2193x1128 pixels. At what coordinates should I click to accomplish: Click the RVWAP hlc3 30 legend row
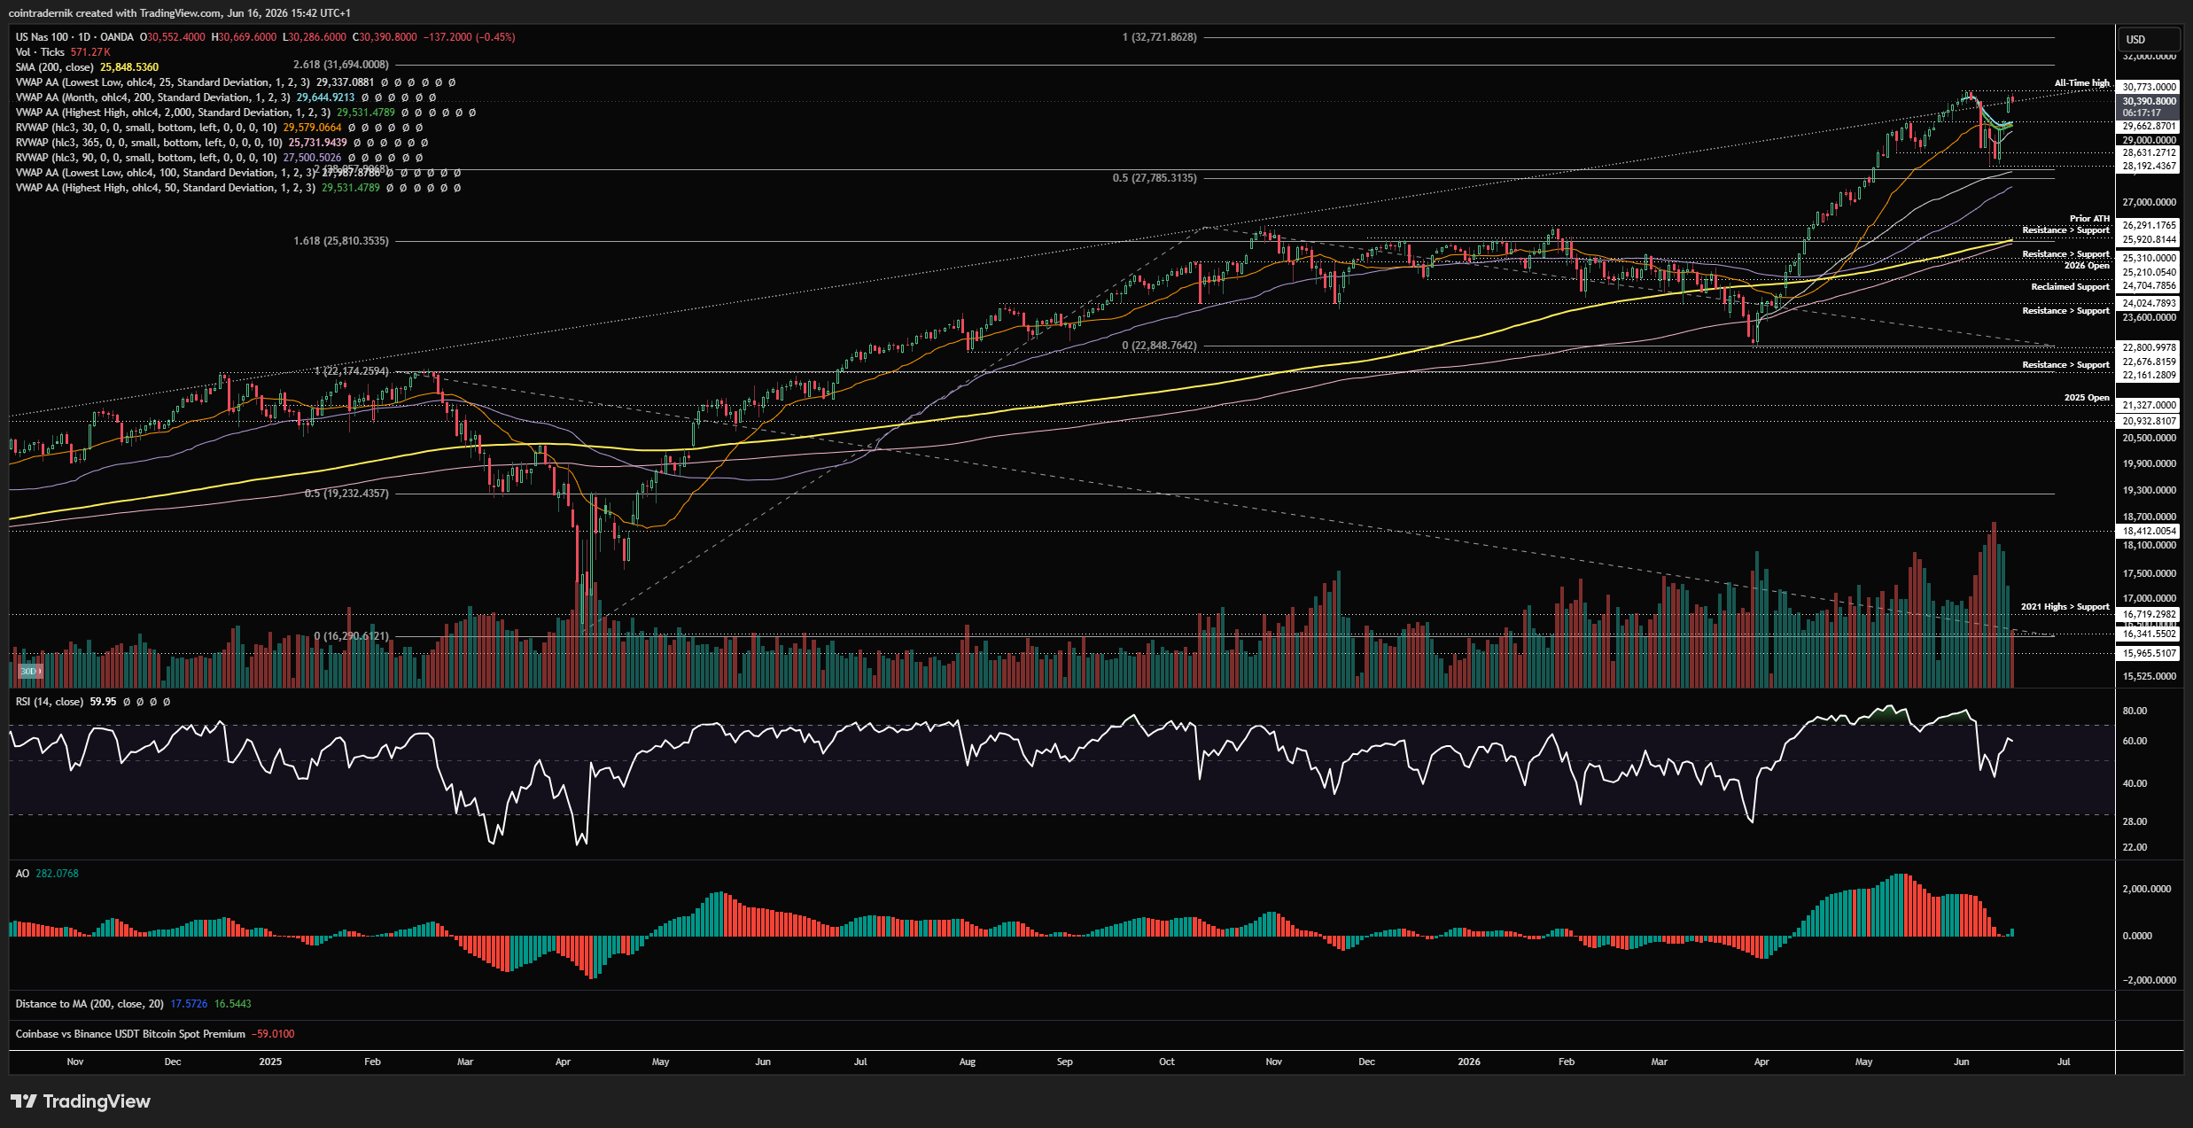[x=222, y=128]
